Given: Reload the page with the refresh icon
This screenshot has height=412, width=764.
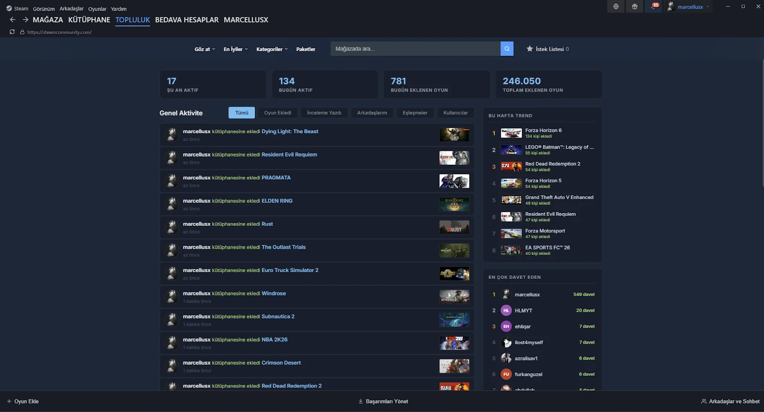Looking at the screenshot, I should tap(12, 32).
